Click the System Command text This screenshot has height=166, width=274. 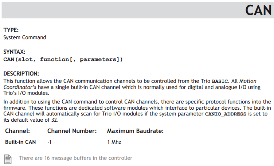[x=25, y=37]
